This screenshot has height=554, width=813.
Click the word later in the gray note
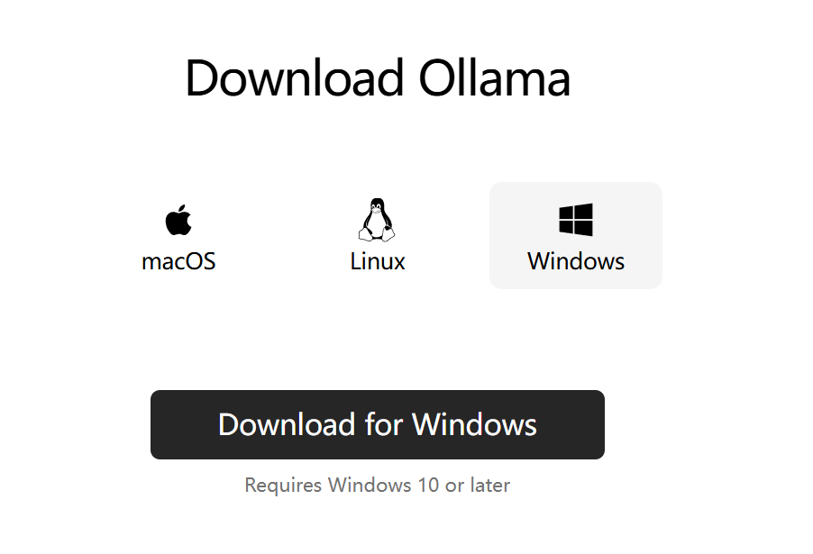click(490, 485)
